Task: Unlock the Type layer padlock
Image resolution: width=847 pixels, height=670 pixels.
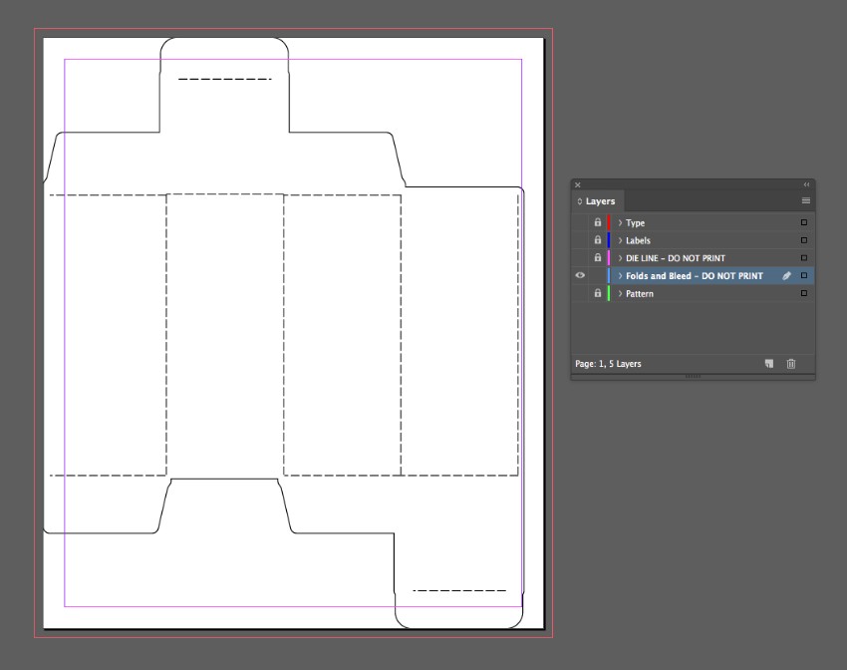Action: (598, 223)
